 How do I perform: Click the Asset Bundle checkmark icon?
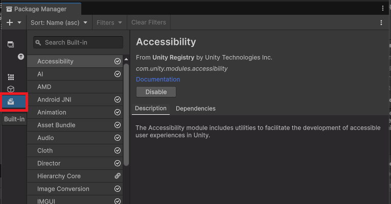tap(118, 125)
